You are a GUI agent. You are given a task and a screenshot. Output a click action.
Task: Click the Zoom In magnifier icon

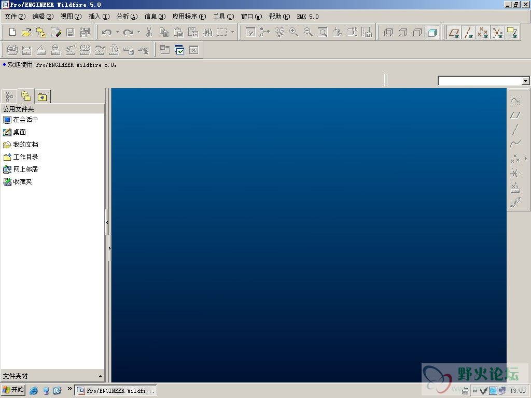tap(294, 32)
